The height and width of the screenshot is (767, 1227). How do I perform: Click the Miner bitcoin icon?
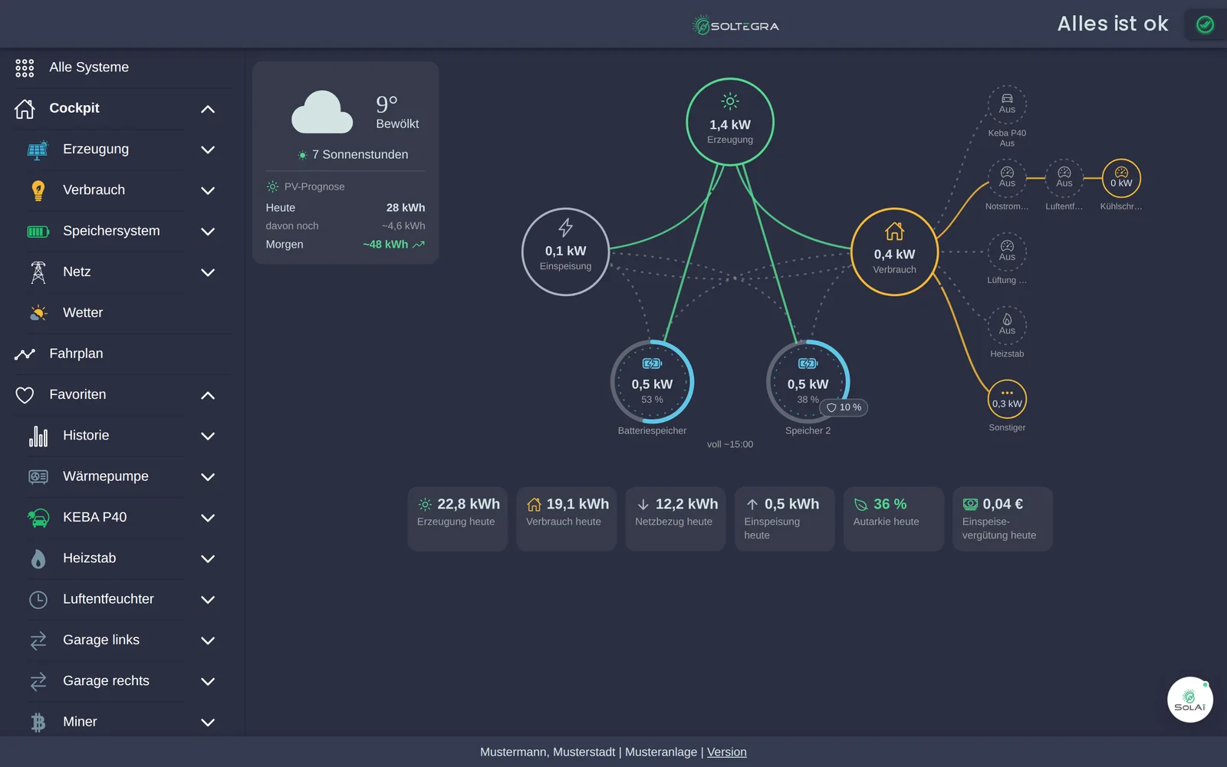38,722
